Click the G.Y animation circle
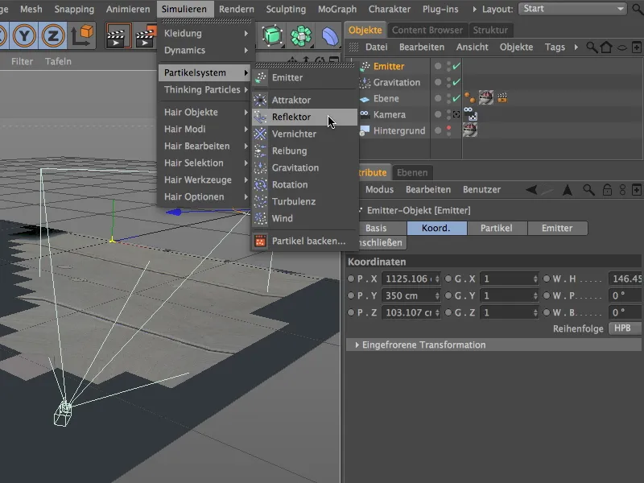This screenshot has height=483, width=644. (x=448, y=295)
